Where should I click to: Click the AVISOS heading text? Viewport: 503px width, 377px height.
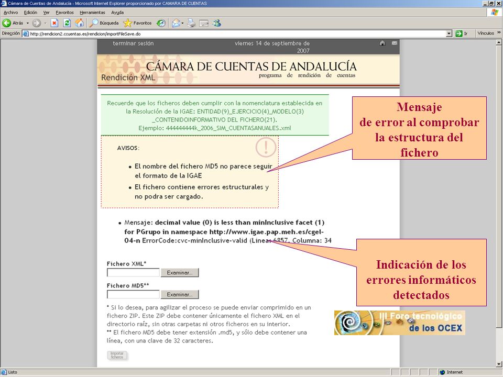(128, 148)
